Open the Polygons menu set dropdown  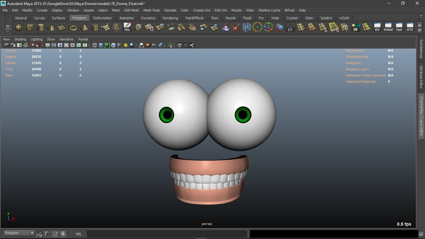19,233
